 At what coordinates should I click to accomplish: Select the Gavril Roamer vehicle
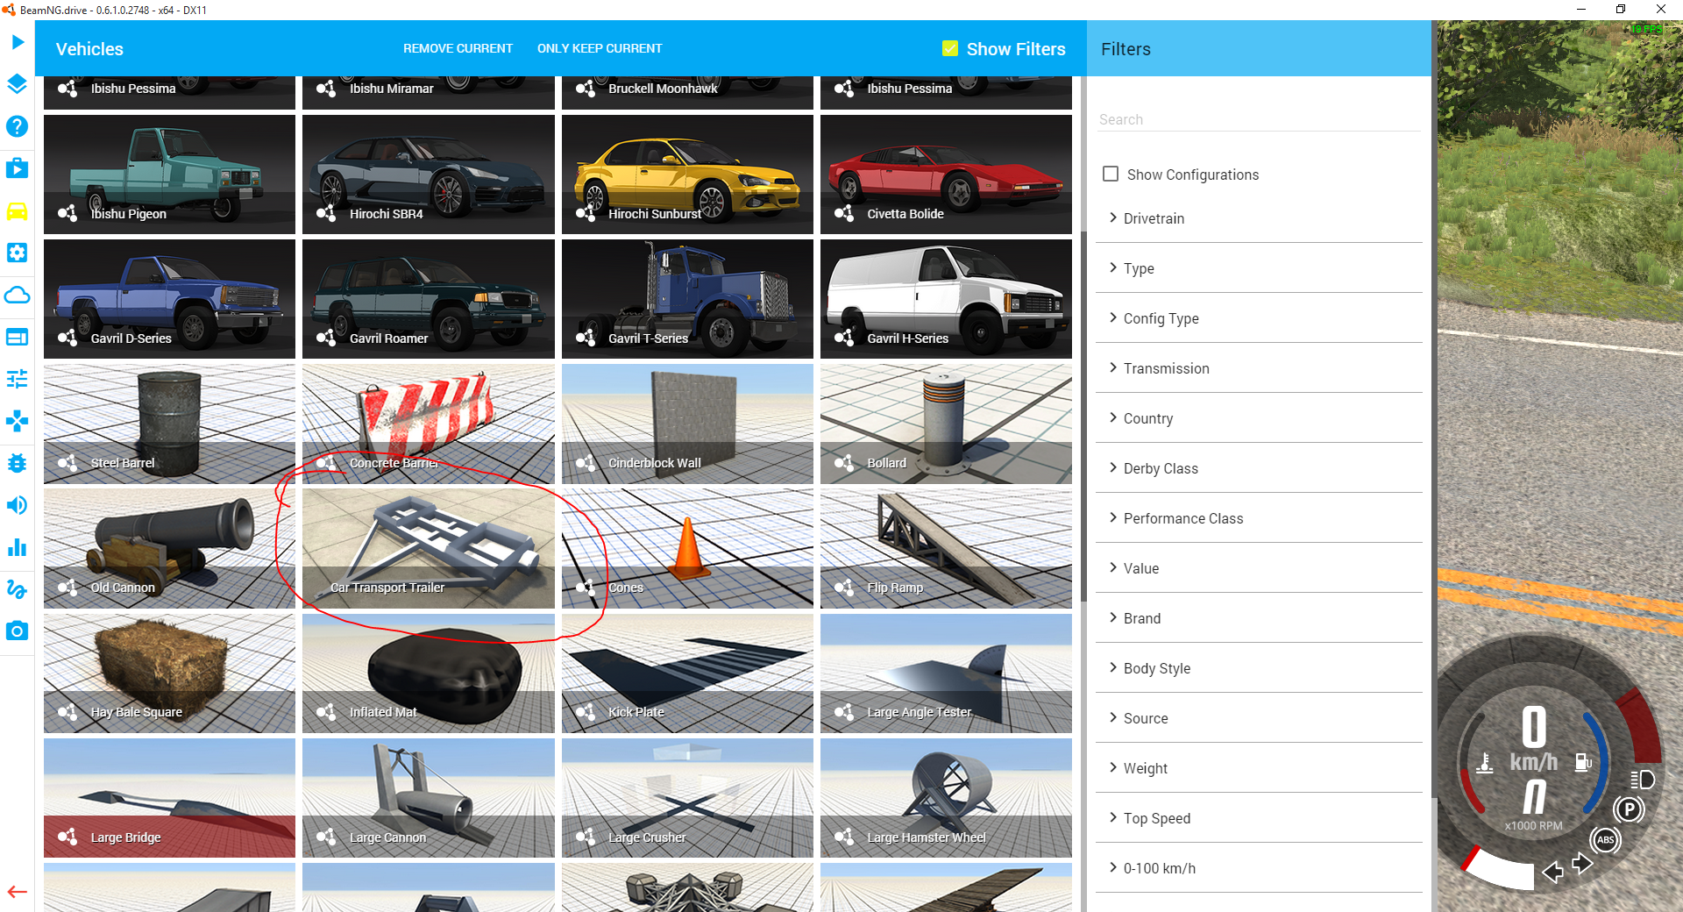[x=428, y=299]
